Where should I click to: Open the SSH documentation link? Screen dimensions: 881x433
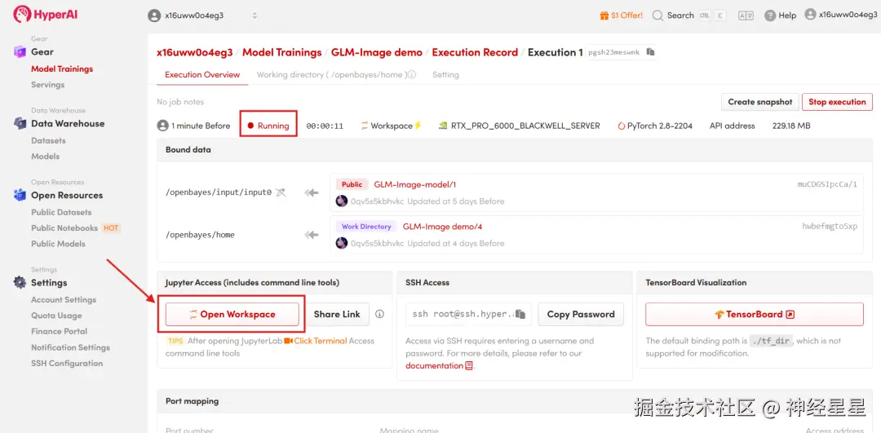[x=434, y=365]
